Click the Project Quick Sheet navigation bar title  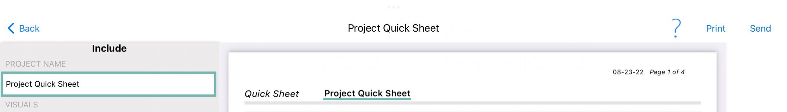point(393,28)
